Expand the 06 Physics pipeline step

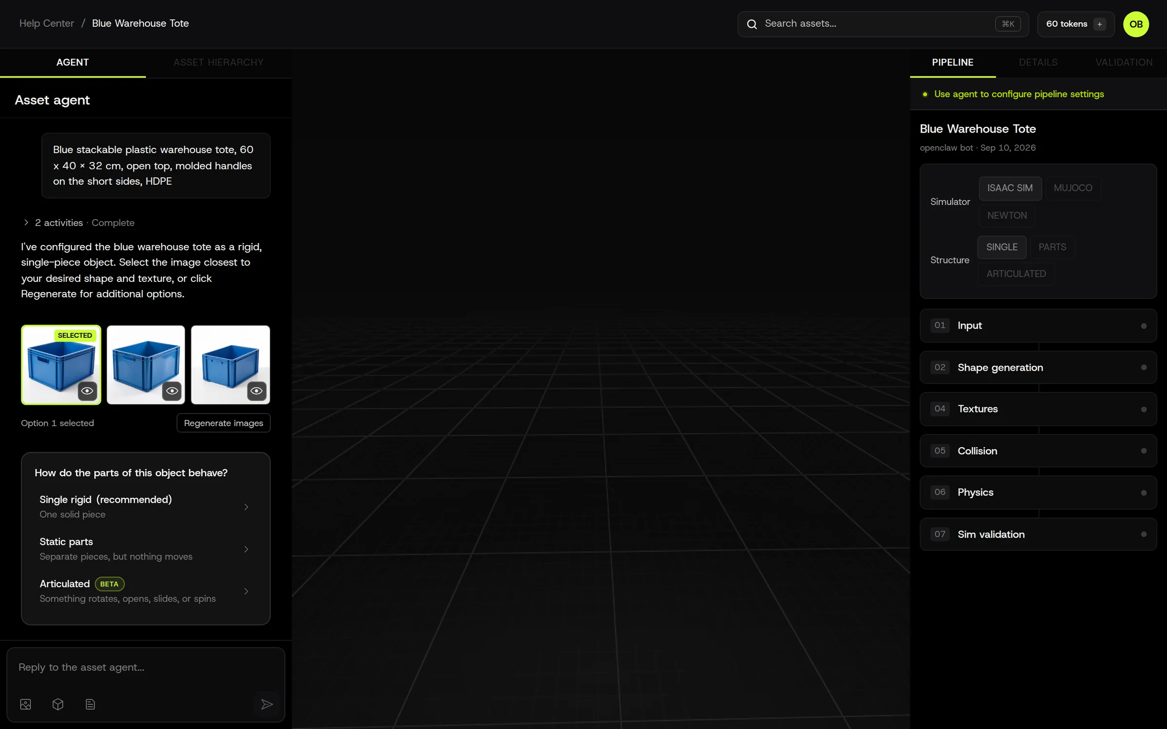(x=1038, y=492)
